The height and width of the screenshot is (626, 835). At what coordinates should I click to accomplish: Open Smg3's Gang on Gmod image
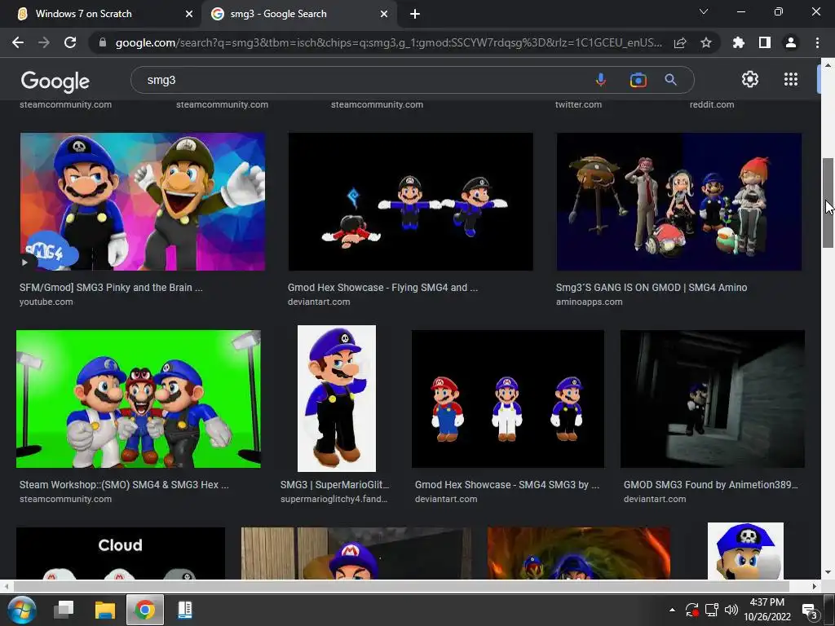(x=679, y=202)
